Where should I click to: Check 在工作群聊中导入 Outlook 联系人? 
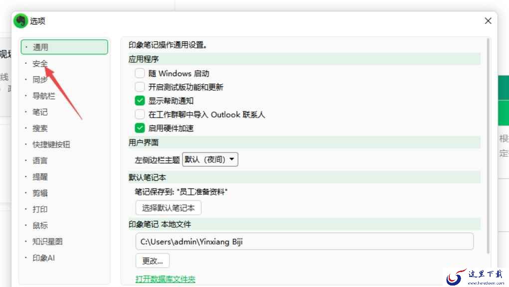click(140, 115)
